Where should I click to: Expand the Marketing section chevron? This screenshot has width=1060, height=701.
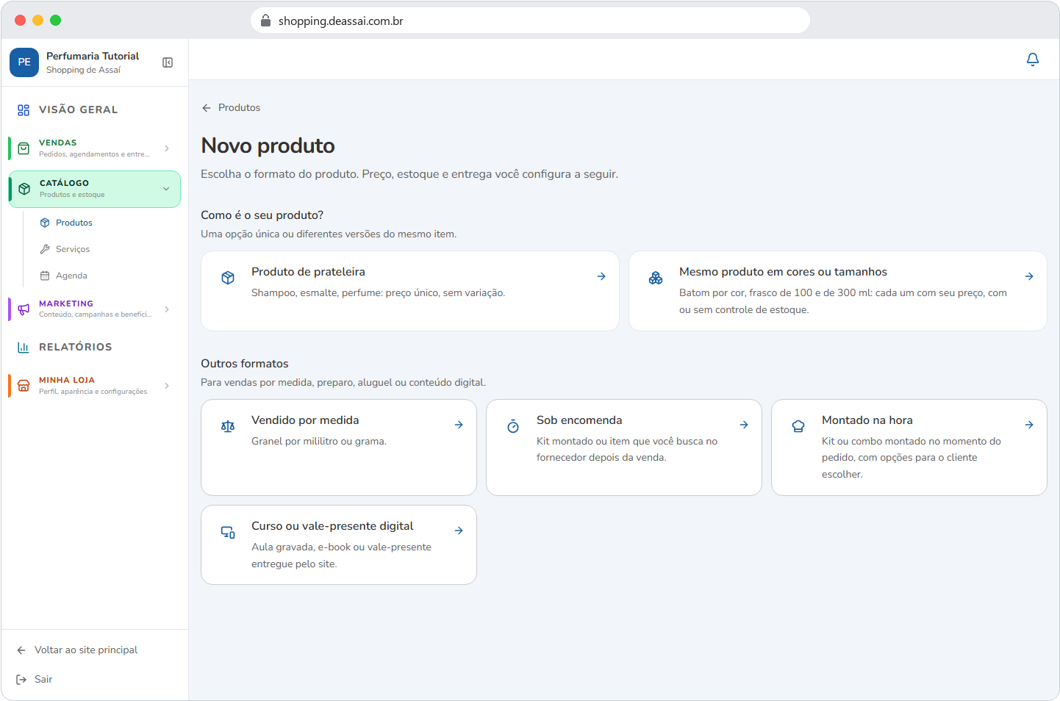point(167,309)
